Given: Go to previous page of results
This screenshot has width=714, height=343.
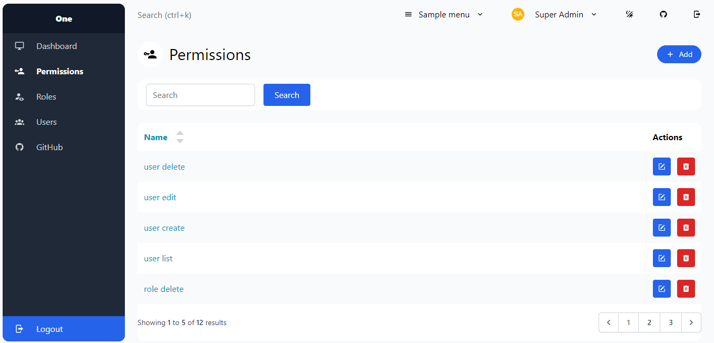Looking at the screenshot, I should (609, 322).
